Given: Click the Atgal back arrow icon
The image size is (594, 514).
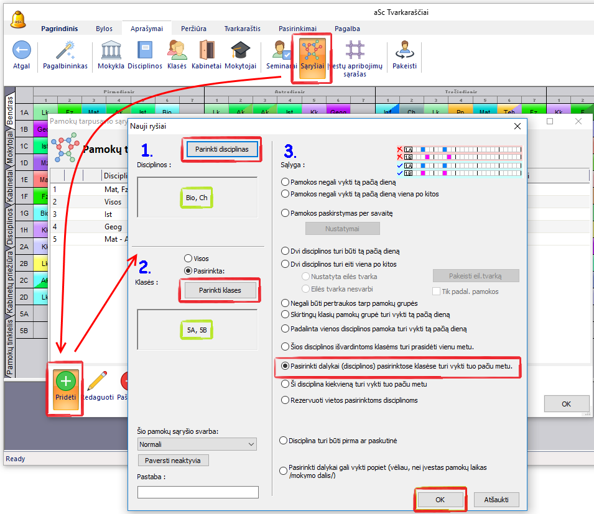Looking at the screenshot, I should coord(21,51).
